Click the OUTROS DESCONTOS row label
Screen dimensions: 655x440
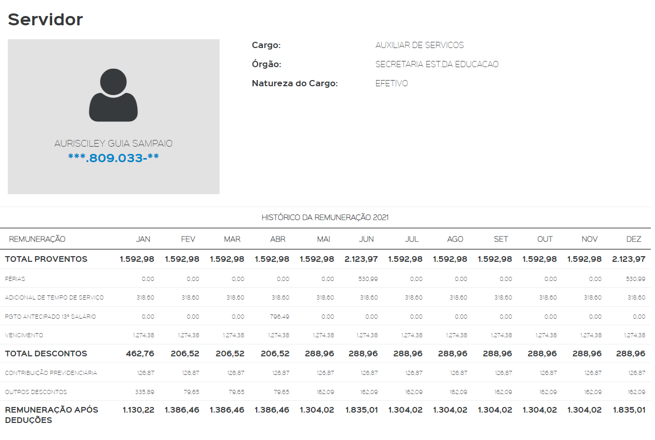tap(36, 392)
